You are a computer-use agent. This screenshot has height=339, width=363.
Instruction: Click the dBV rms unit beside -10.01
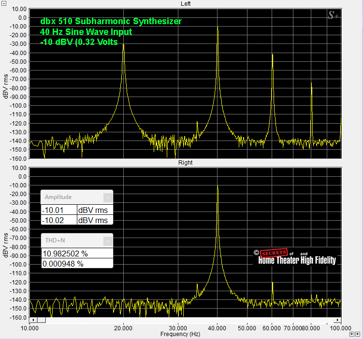tap(95, 210)
